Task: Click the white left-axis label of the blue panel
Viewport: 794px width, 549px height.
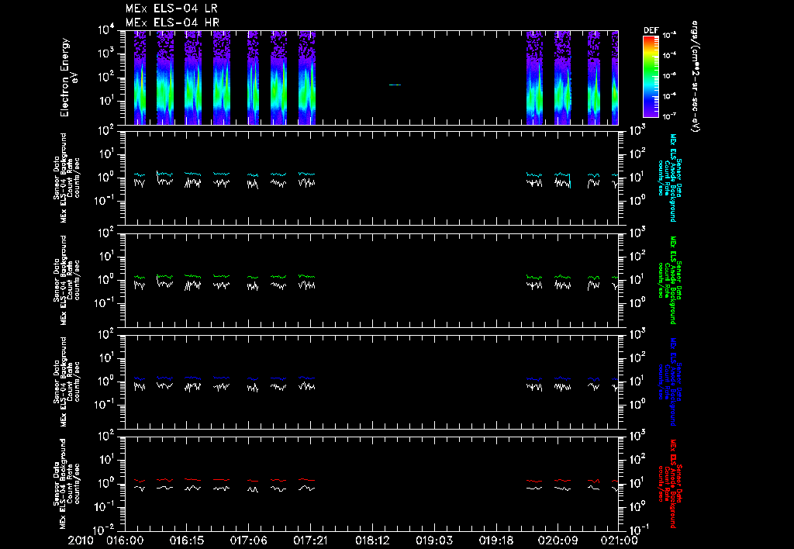Action: [67, 382]
